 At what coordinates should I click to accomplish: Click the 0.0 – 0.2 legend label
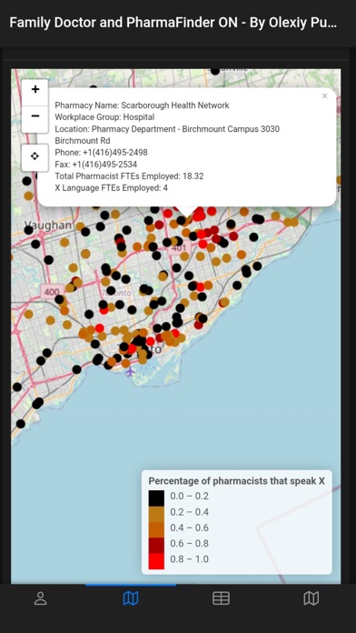pyautogui.click(x=189, y=497)
